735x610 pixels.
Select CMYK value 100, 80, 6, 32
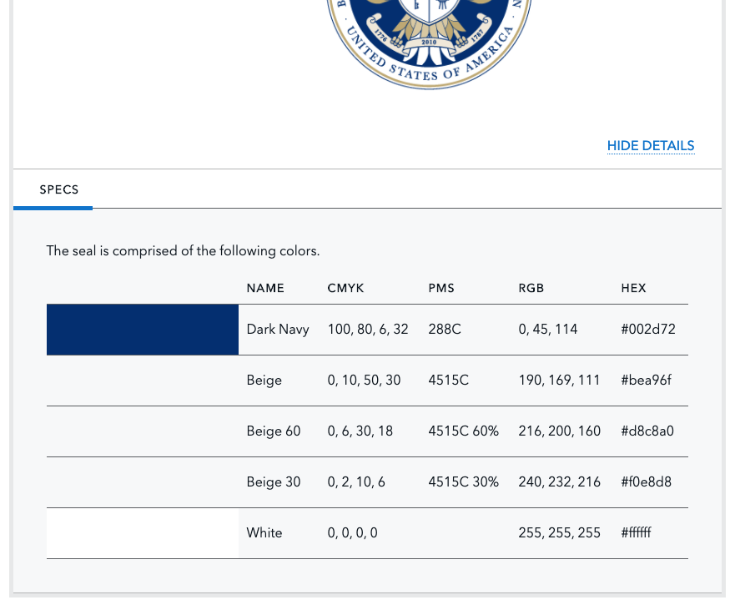pyautogui.click(x=368, y=329)
